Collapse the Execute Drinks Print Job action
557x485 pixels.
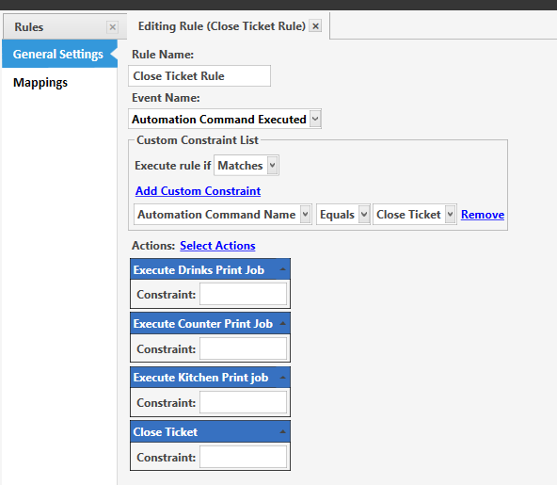pos(282,269)
